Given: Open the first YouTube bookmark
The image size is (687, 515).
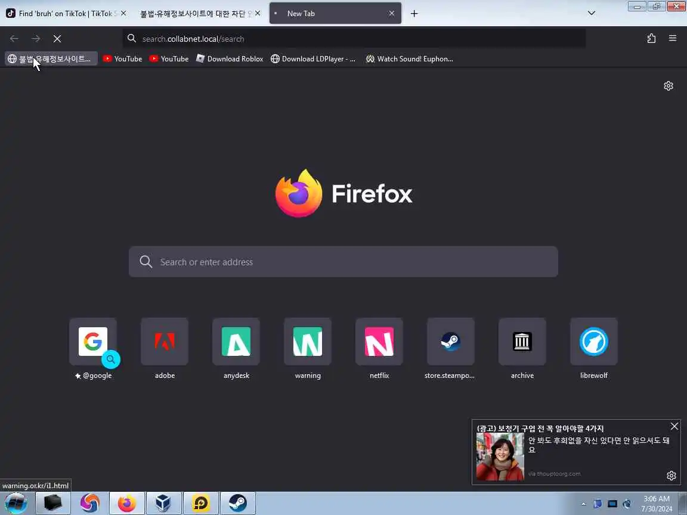Looking at the screenshot, I should [x=122, y=58].
